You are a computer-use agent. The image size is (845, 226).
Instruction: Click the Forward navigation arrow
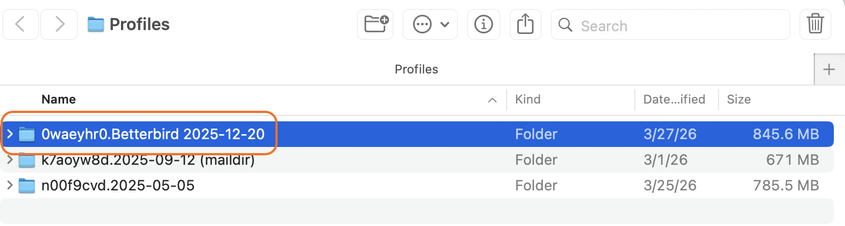pyautogui.click(x=60, y=24)
